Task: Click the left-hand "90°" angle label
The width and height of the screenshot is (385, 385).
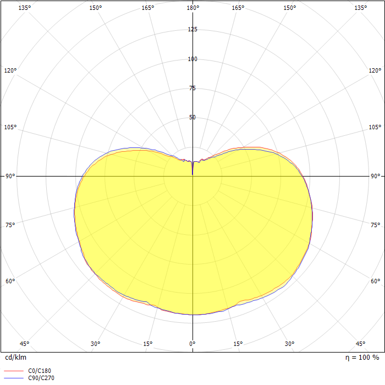Action: click(x=10, y=176)
